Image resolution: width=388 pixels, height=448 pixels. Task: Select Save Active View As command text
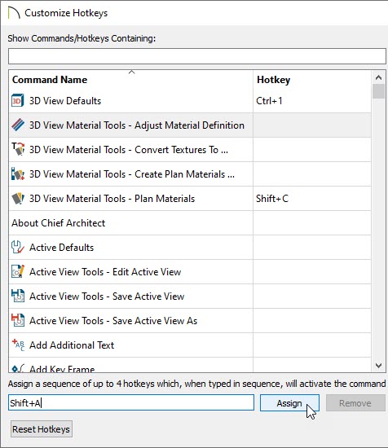(x=113, y=321)
